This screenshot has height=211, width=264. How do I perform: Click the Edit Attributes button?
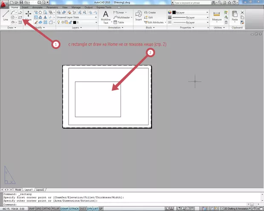(x=155, y=22)
